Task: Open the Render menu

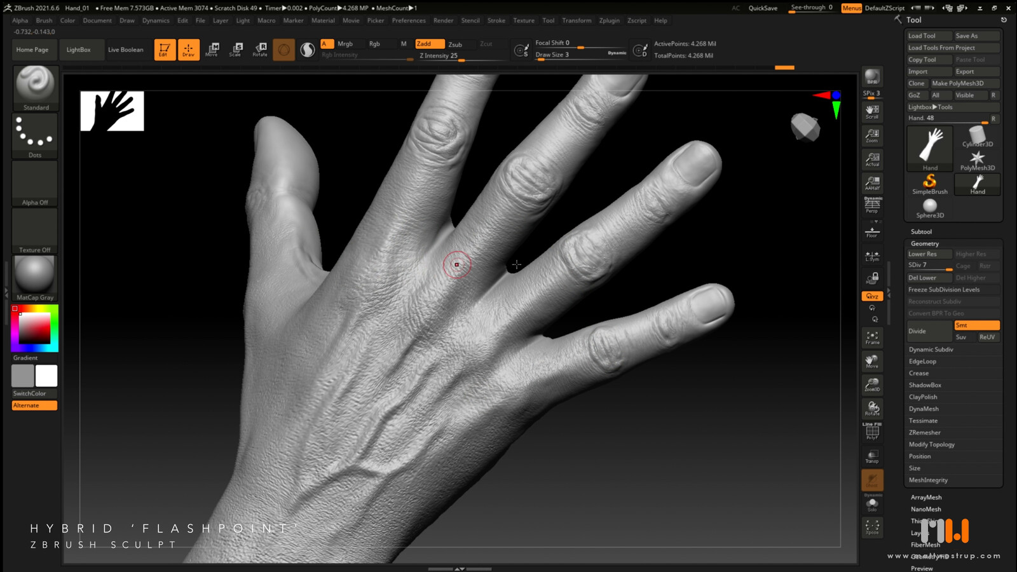Action: pyautogui.click(x=443, y=20)
